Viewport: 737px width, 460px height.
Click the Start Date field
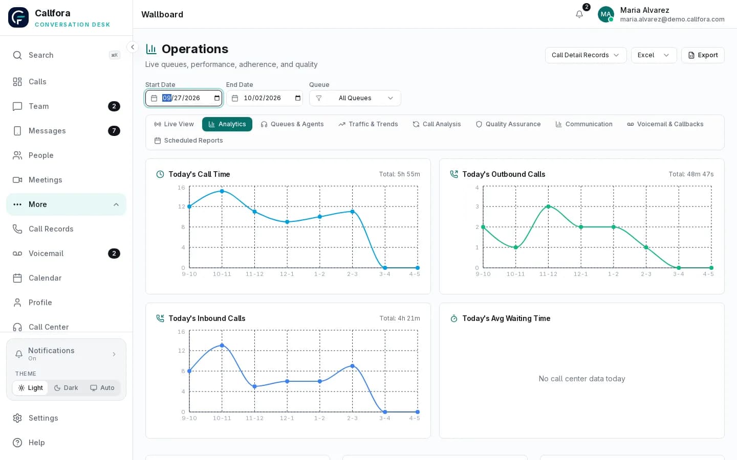184,98
